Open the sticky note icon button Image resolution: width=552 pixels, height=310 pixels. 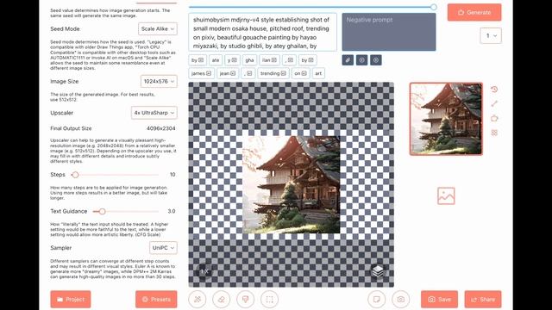(x=377, y=300)
